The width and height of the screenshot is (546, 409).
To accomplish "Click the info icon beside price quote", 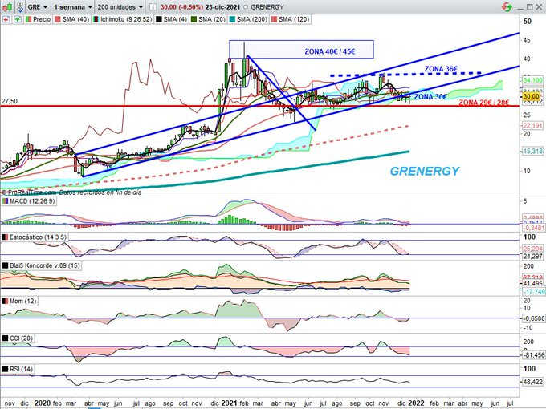I will coord(153,6).
